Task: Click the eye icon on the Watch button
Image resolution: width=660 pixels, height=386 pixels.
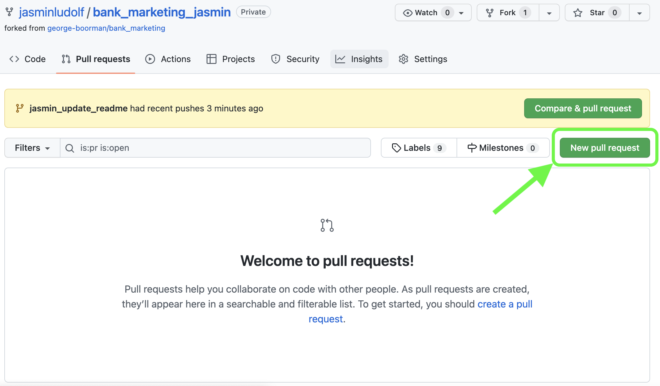Action: click(408, 13)
